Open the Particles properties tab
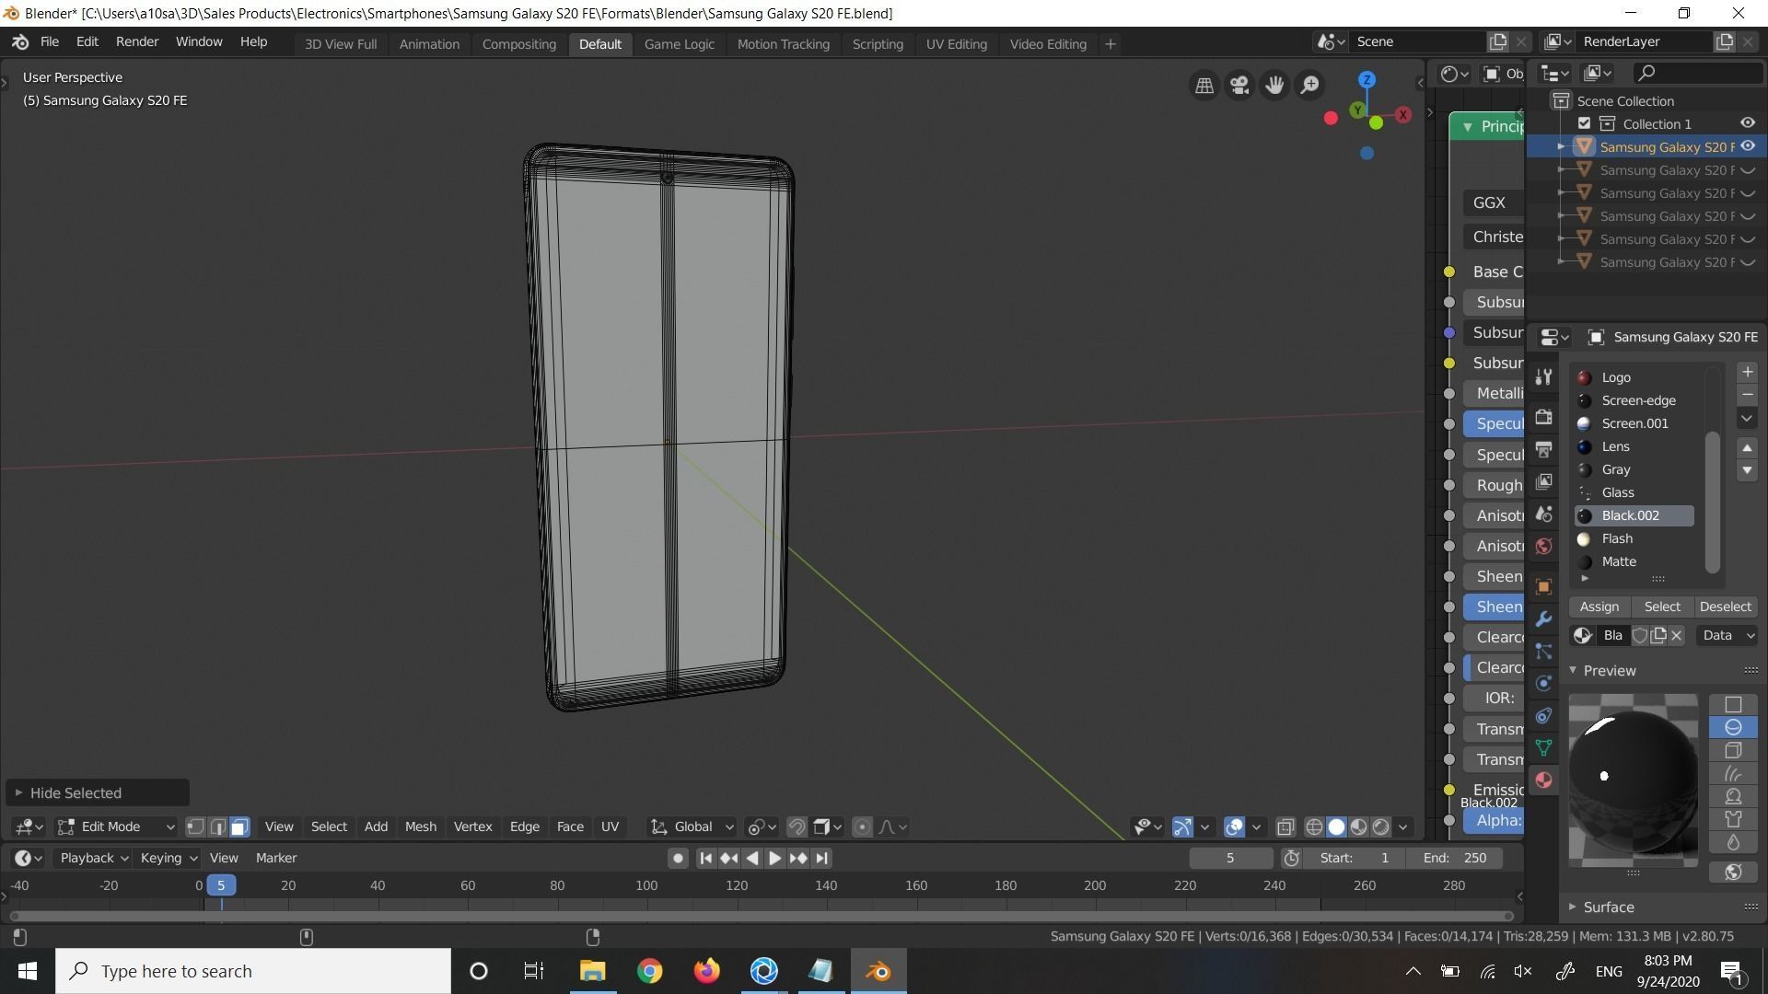 tap(1544, 651)
